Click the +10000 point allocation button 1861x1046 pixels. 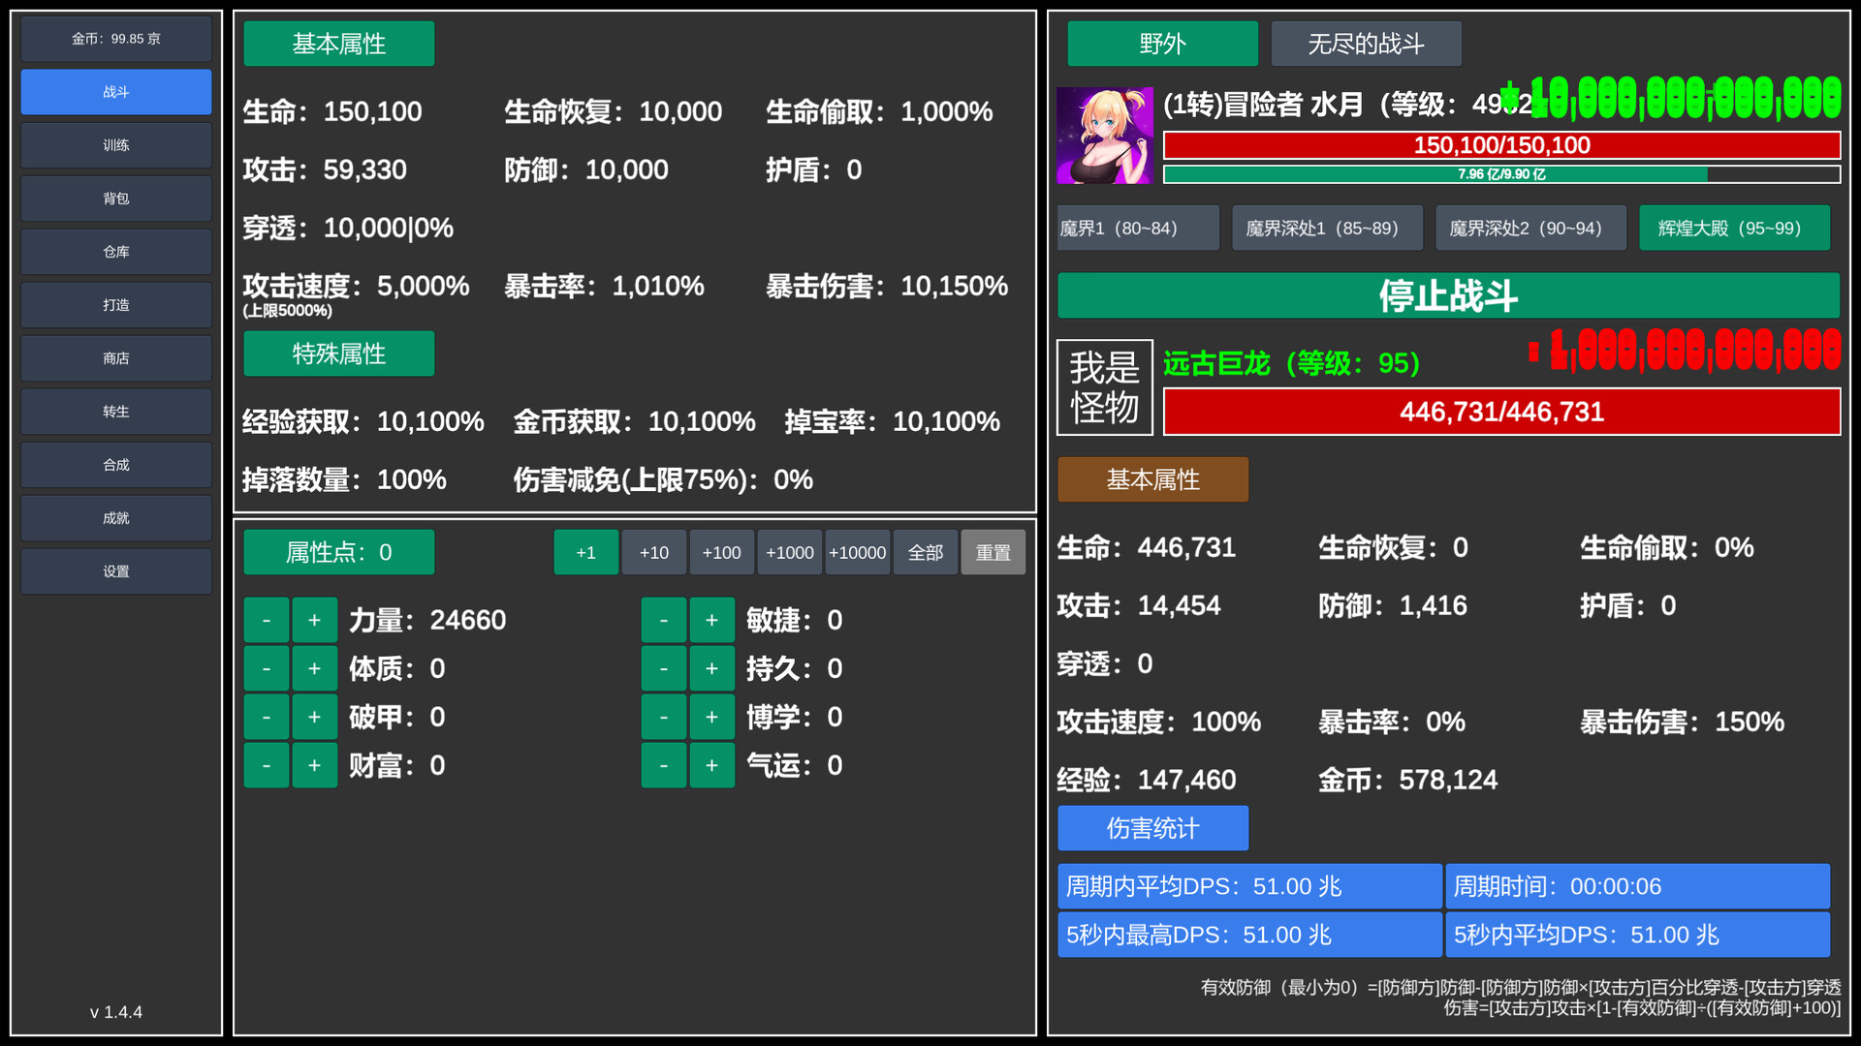(857, 552)
